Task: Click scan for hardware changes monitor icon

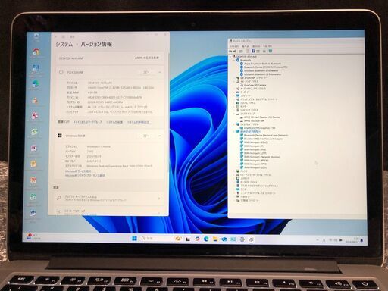Action: [x=271, y=51]
